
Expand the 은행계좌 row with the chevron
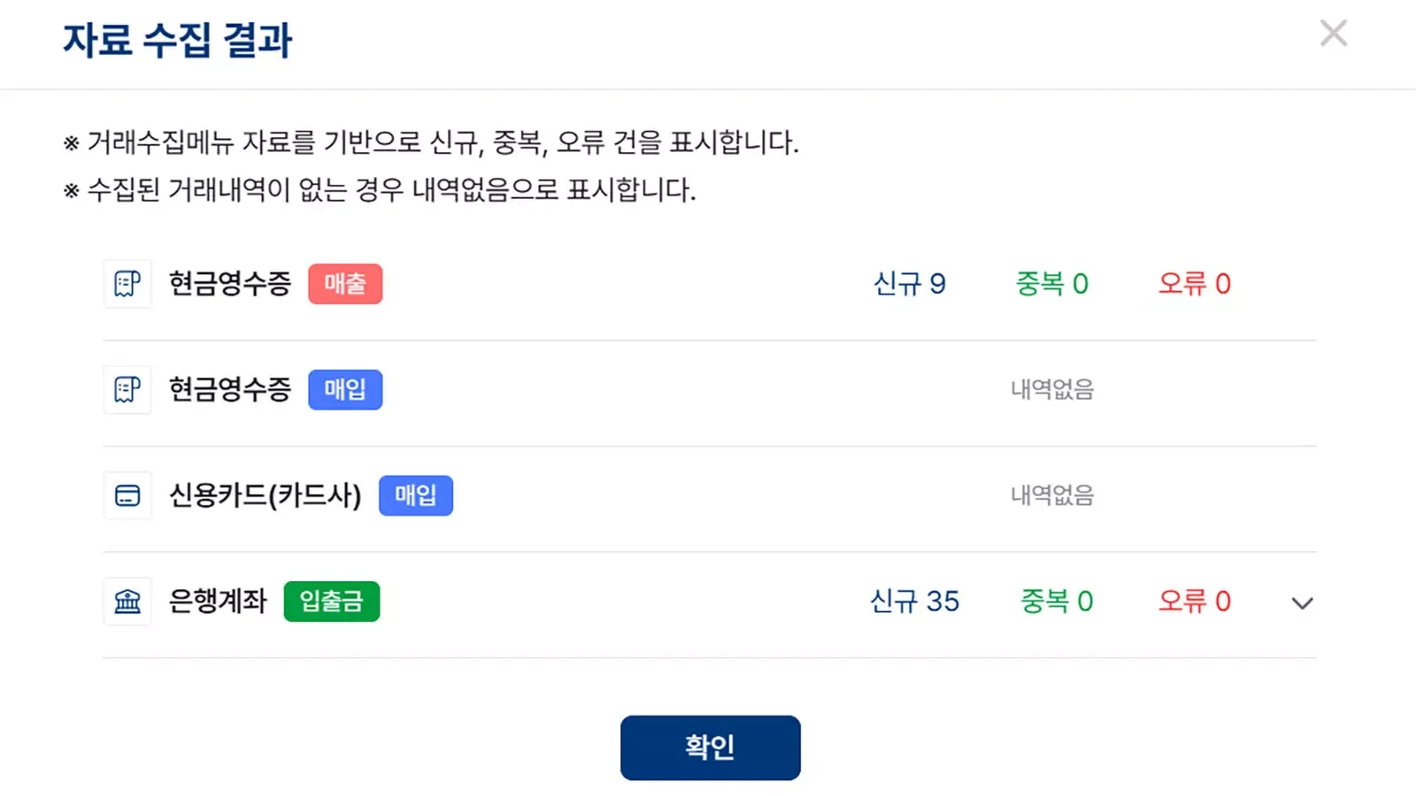(1302, 603)
